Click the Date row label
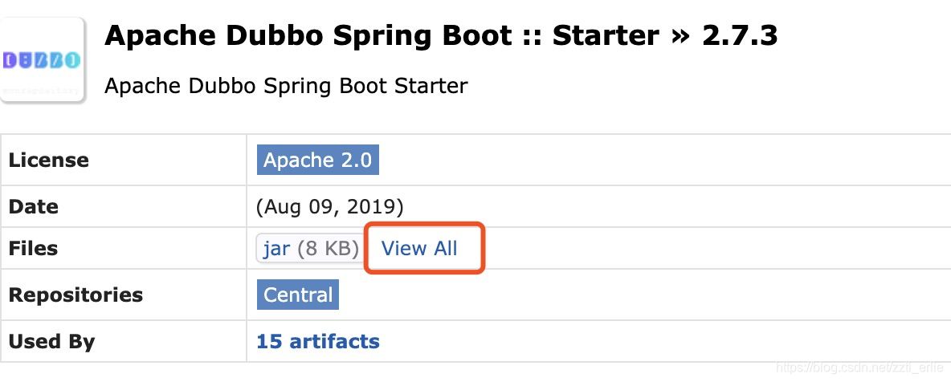 33,206
